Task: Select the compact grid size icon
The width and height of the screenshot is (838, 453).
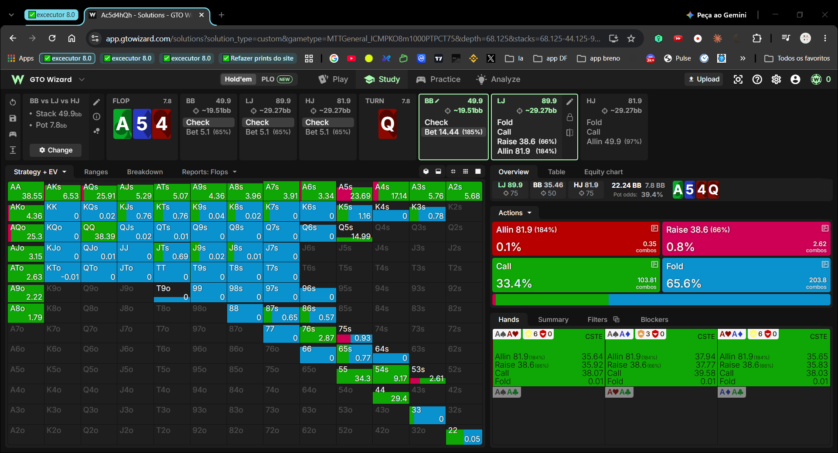Action: (x=453, y=172)
